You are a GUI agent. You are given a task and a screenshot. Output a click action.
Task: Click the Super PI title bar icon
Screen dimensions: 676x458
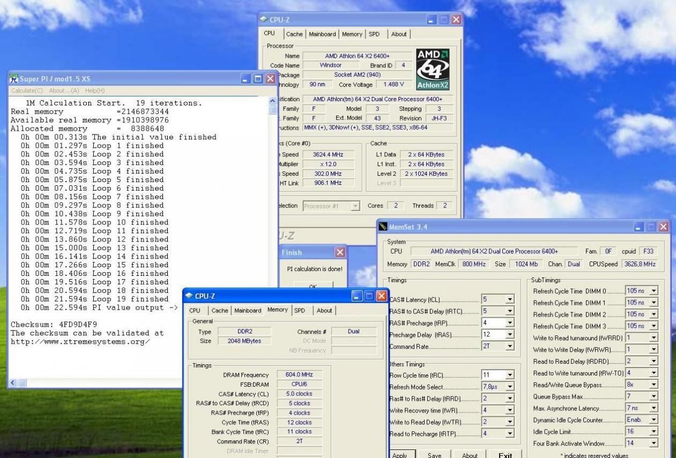pyautogui.click(x=14, y=79)
